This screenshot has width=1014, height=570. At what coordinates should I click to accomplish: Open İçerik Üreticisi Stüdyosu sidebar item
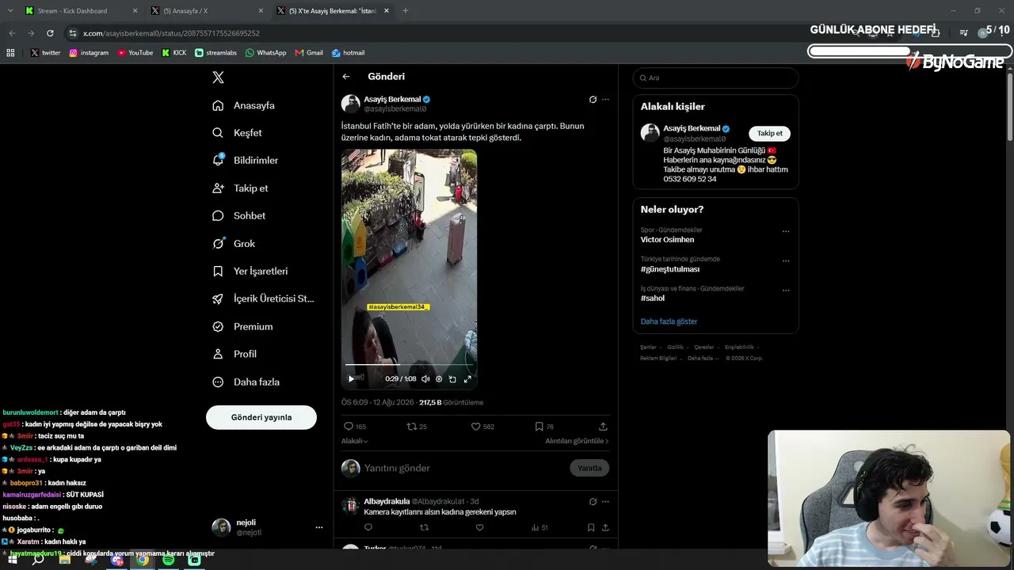click(x=264, y=298)
